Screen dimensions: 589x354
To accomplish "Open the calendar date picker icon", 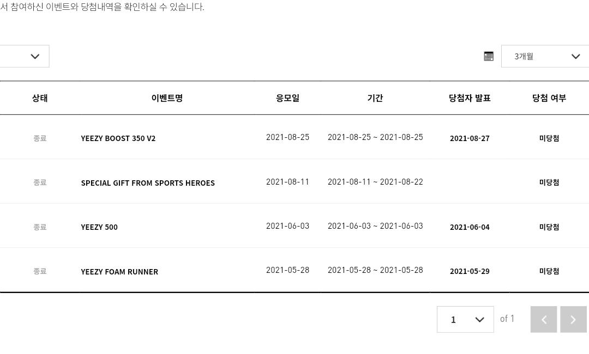I will (488, 56).
